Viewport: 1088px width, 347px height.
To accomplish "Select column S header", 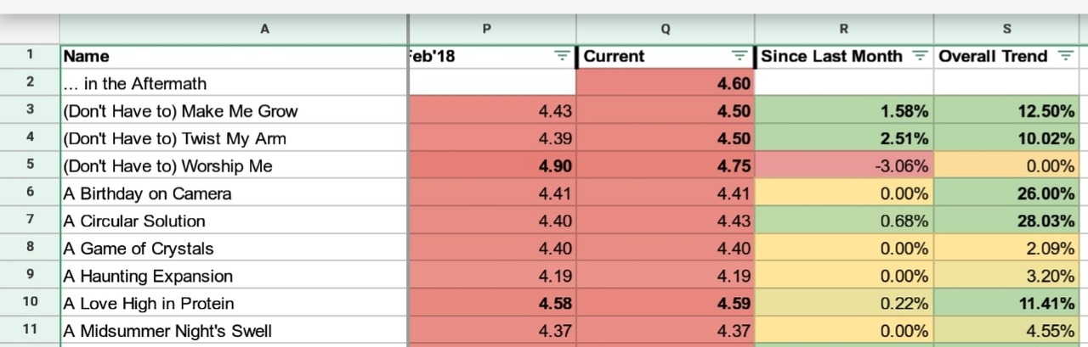I will tap(1007, 28).
